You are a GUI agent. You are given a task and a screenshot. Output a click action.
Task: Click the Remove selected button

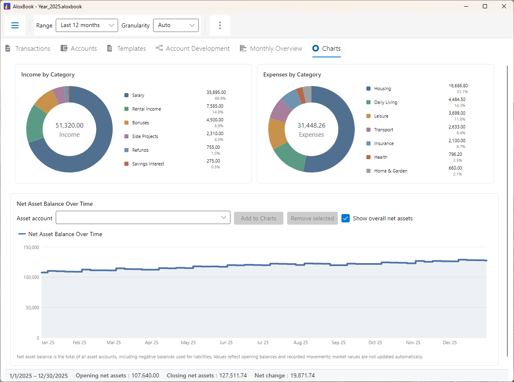pos(312,218)
